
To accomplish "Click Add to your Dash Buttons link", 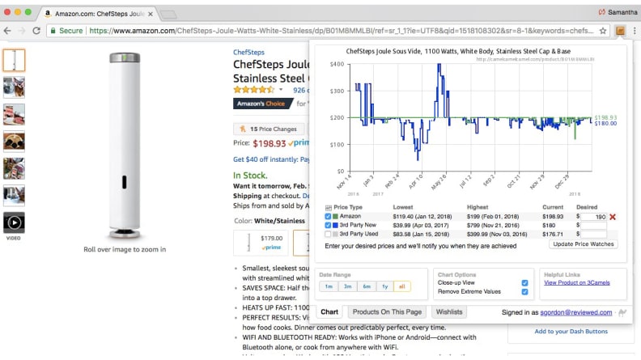I will pos(571,332).
